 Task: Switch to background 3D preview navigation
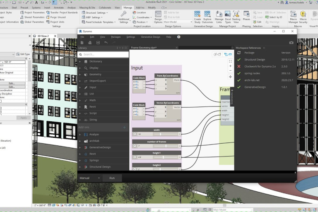(217, 54)
